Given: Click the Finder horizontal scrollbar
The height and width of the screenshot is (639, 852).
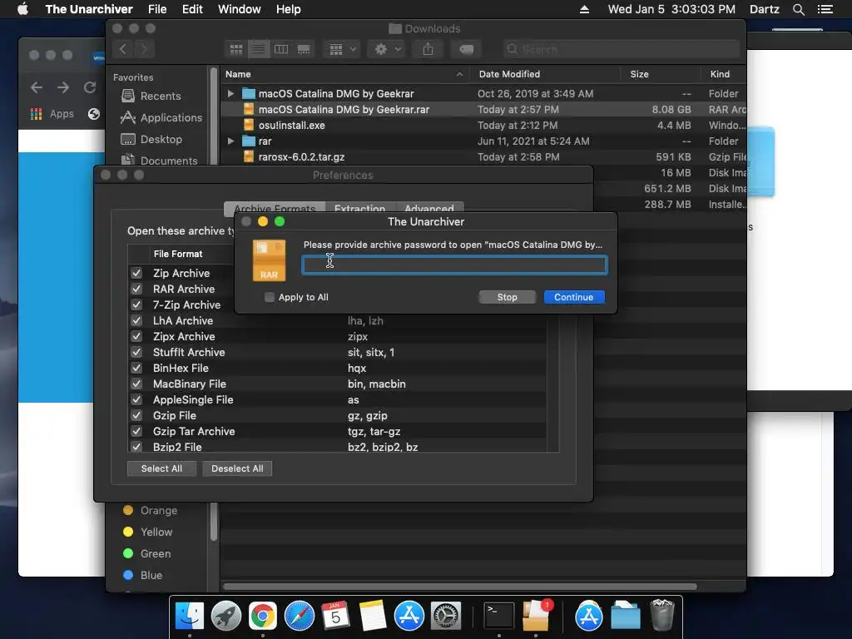Looking at the screenshot, I should click(x=459, y=587).
